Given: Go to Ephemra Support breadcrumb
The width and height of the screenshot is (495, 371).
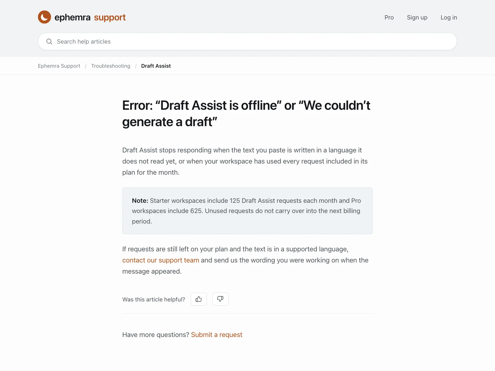Looking at the screenshot, I should pos(59,66).
